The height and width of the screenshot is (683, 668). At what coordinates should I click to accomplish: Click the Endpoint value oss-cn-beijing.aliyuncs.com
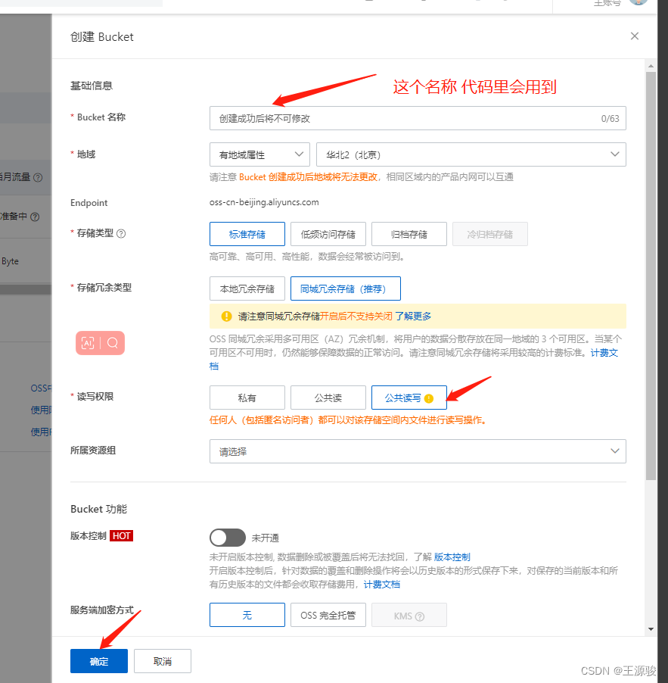point(264,202)
